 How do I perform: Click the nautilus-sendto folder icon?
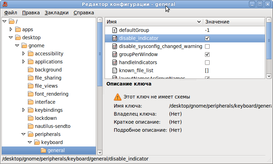coord(31,126)
